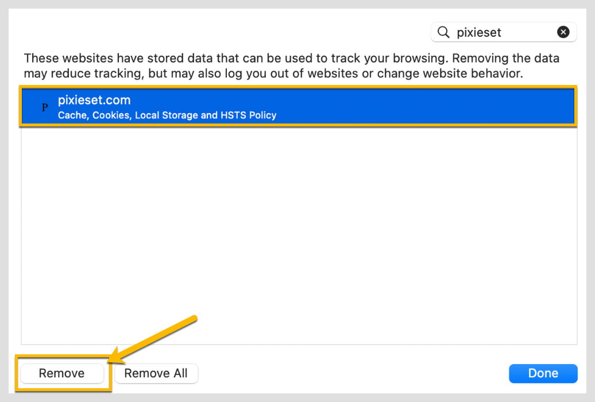Image resolution: width=595 pixels, height=402 pixels.
Task: Confirm with the Done button
Action: 543,373
